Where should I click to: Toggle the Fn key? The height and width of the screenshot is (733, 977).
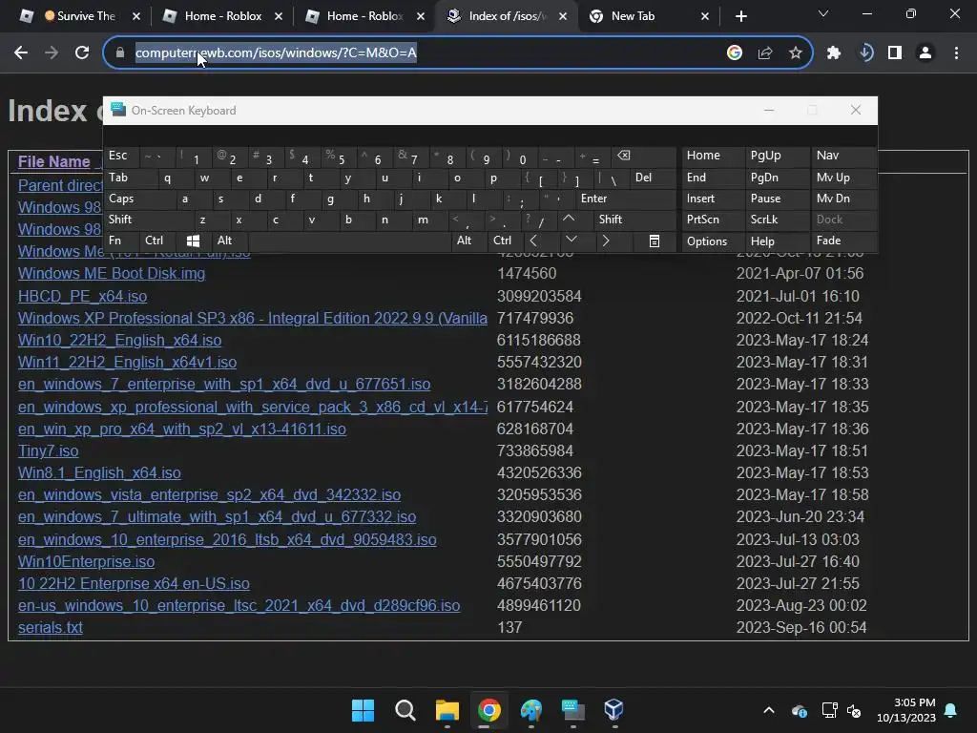point(121,241)
